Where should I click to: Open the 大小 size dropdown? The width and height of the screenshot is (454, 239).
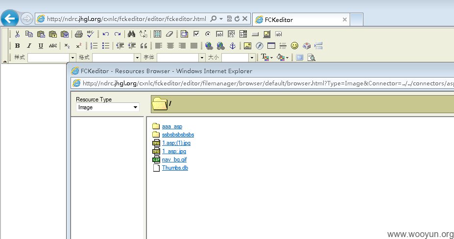click(239, 58)
